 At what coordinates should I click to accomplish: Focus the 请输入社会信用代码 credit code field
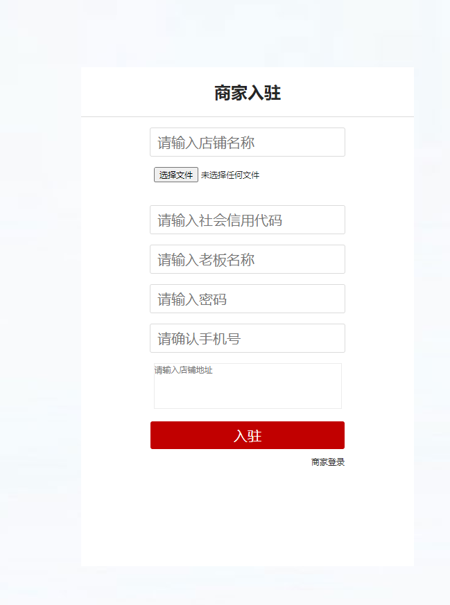pyautogui.click(x=248, y=220)
